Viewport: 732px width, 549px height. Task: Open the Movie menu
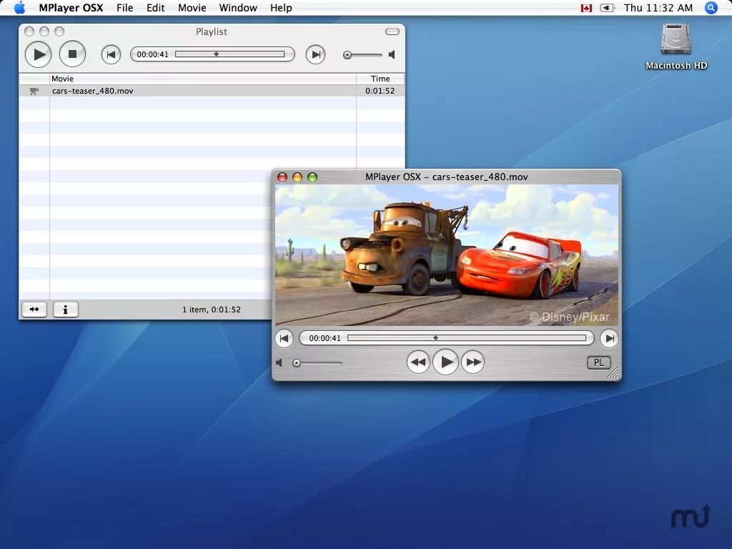tap(192, 8)
